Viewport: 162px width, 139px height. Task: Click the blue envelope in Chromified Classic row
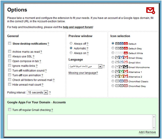121,81
